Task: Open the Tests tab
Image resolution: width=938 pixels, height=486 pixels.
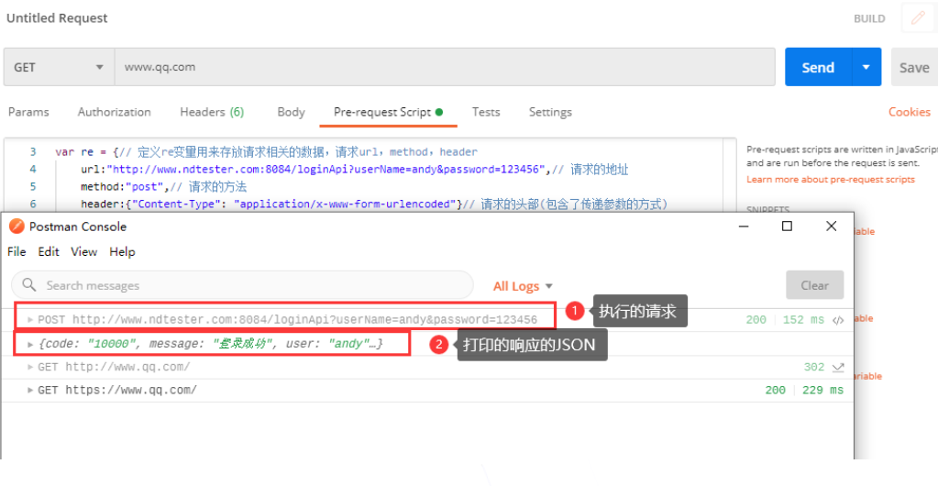Action: point(486,112)
